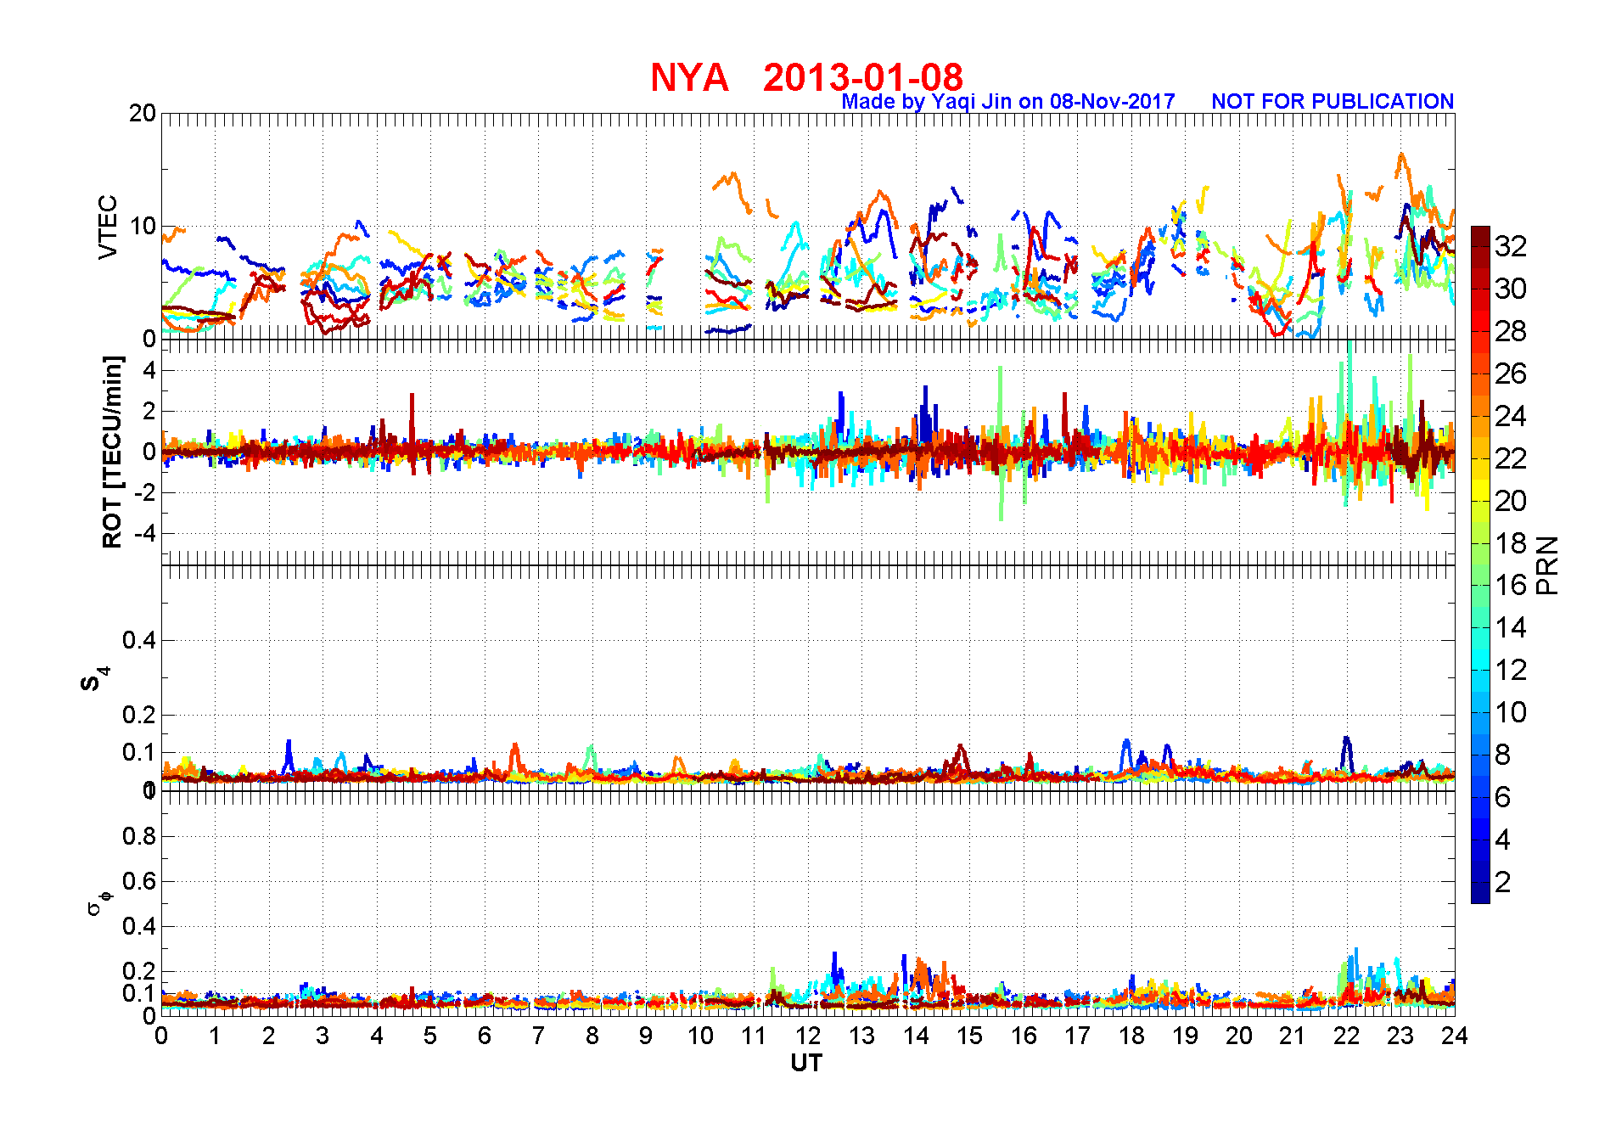Click sigma-phi axis tick label 0.6
Screen dimensions: 1616x1129
click(x=139, y=881)
